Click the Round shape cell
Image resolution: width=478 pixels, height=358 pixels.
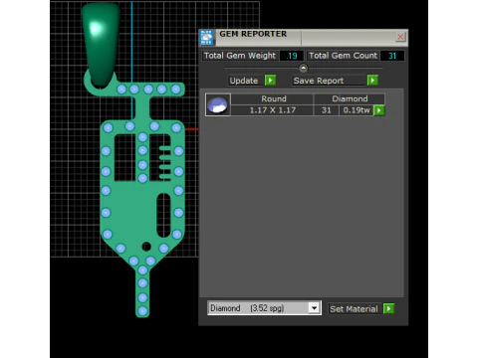[x=272, y=98]
